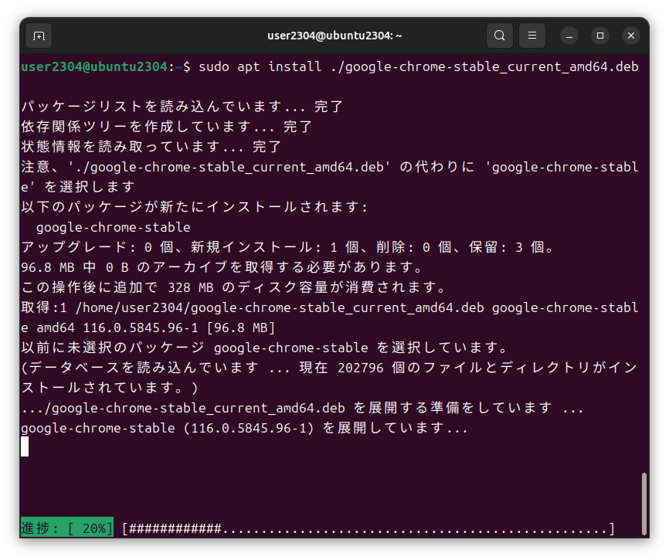The image size is (669, 560).
Task: Maximize the terminal window
Action: (600, 36)
